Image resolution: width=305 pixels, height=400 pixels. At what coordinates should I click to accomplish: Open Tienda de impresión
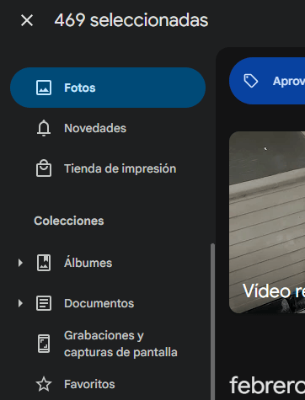pos(108,168)
